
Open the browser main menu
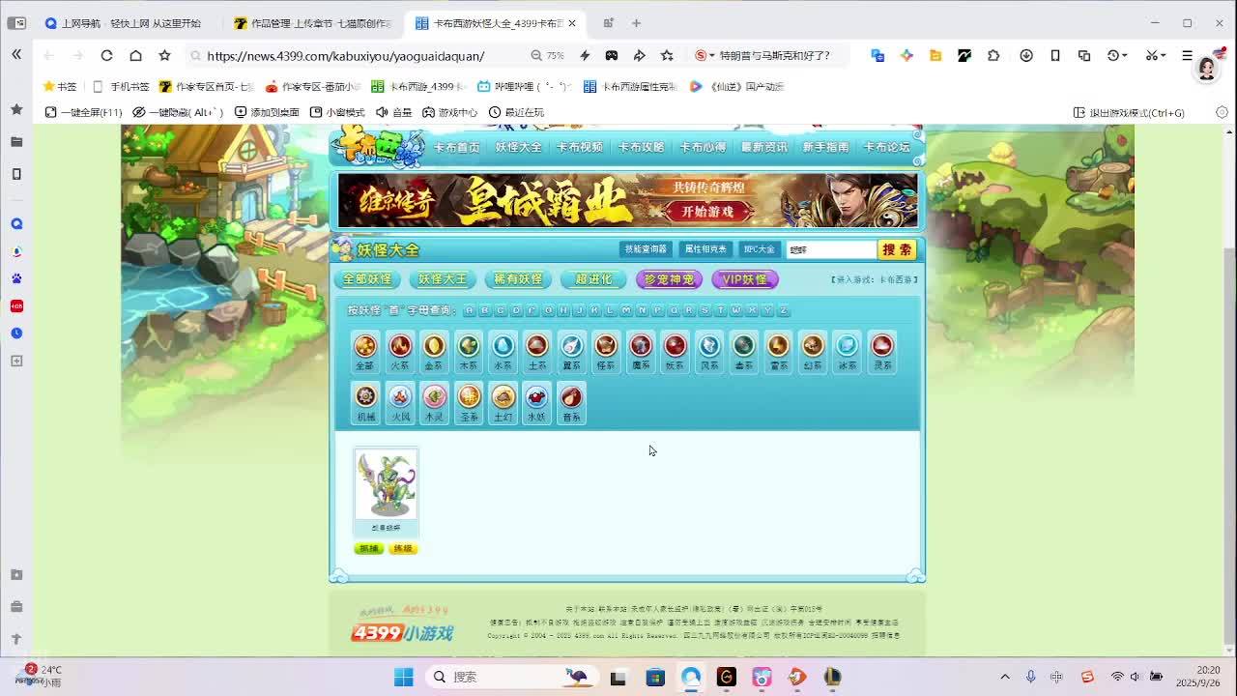[1188, 56]
